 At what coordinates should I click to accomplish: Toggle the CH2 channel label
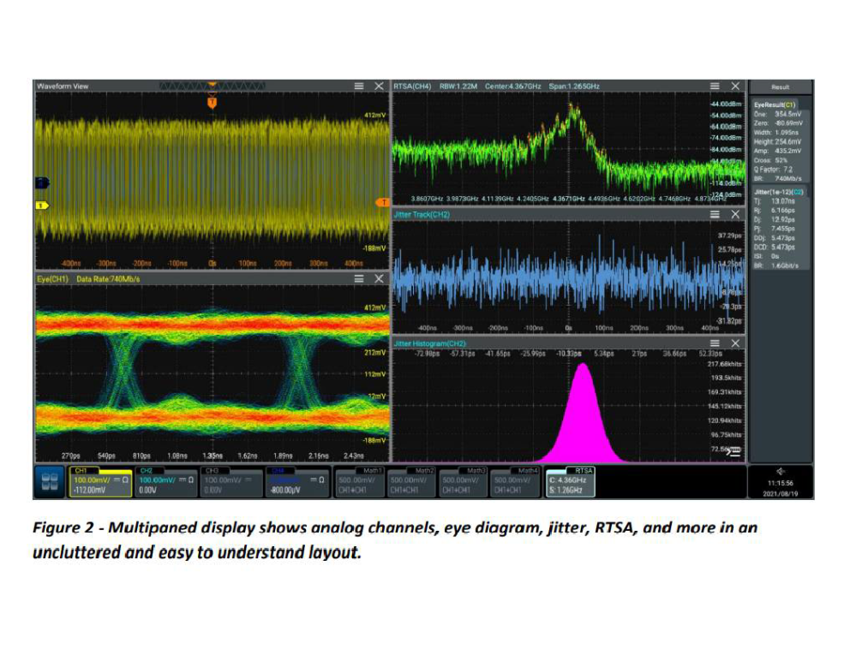(x=147, y=471)
